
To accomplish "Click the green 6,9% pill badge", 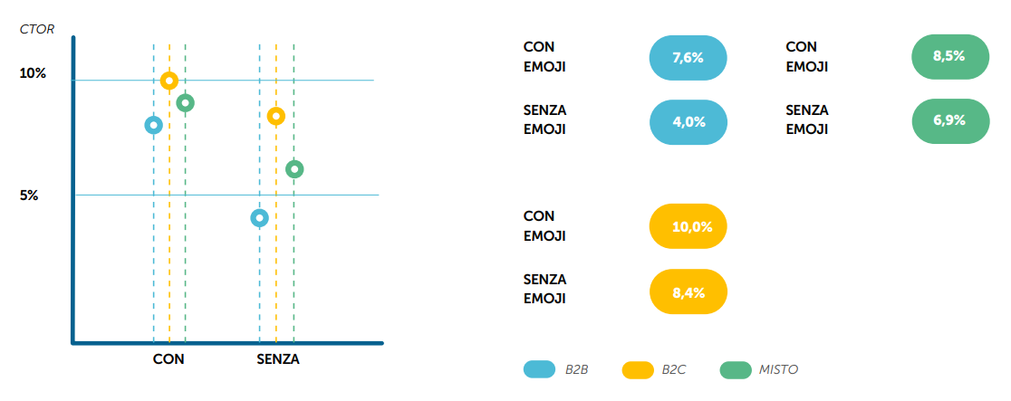I will coord(948,120).
